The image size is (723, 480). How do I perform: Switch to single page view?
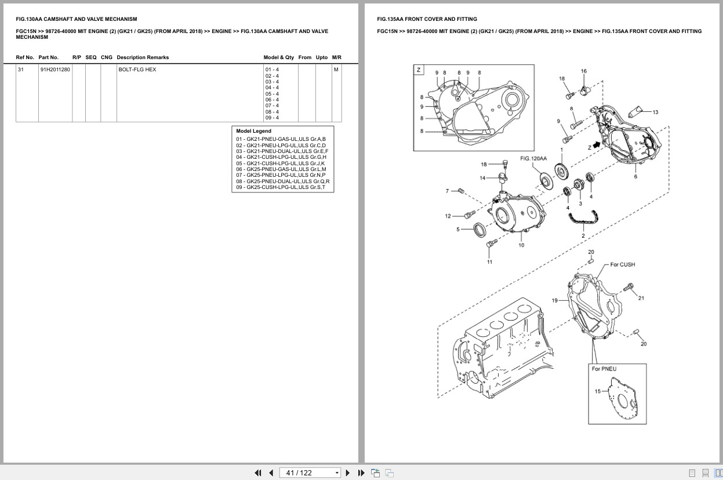point(692,473)
